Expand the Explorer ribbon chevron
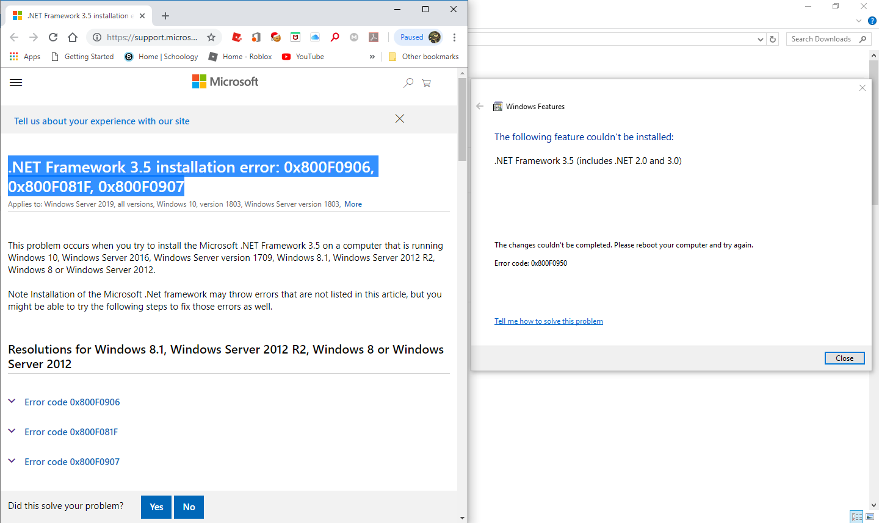879x523 pixels. coord(859,21)
